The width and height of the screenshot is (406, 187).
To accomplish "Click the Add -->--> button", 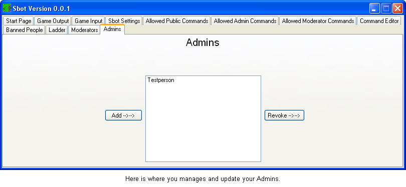I will click(x=123, y=115).
